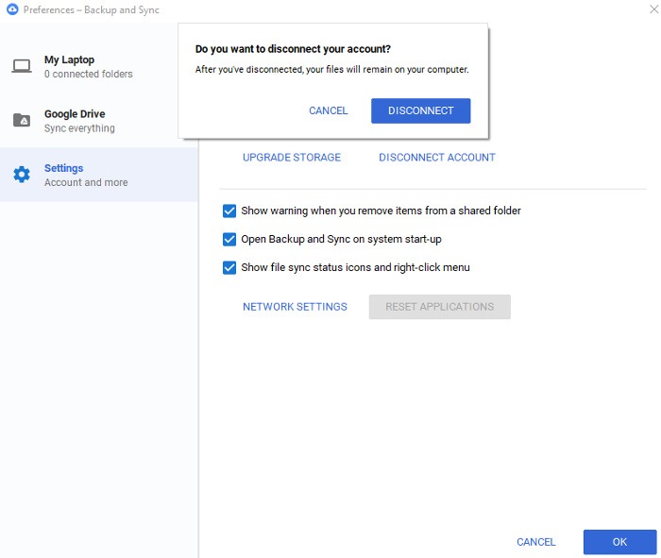Click the Google Drive folder icon

[x=22, y=120]
